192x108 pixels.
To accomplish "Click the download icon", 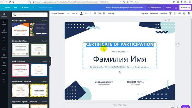I will click(x=176, y=7).
